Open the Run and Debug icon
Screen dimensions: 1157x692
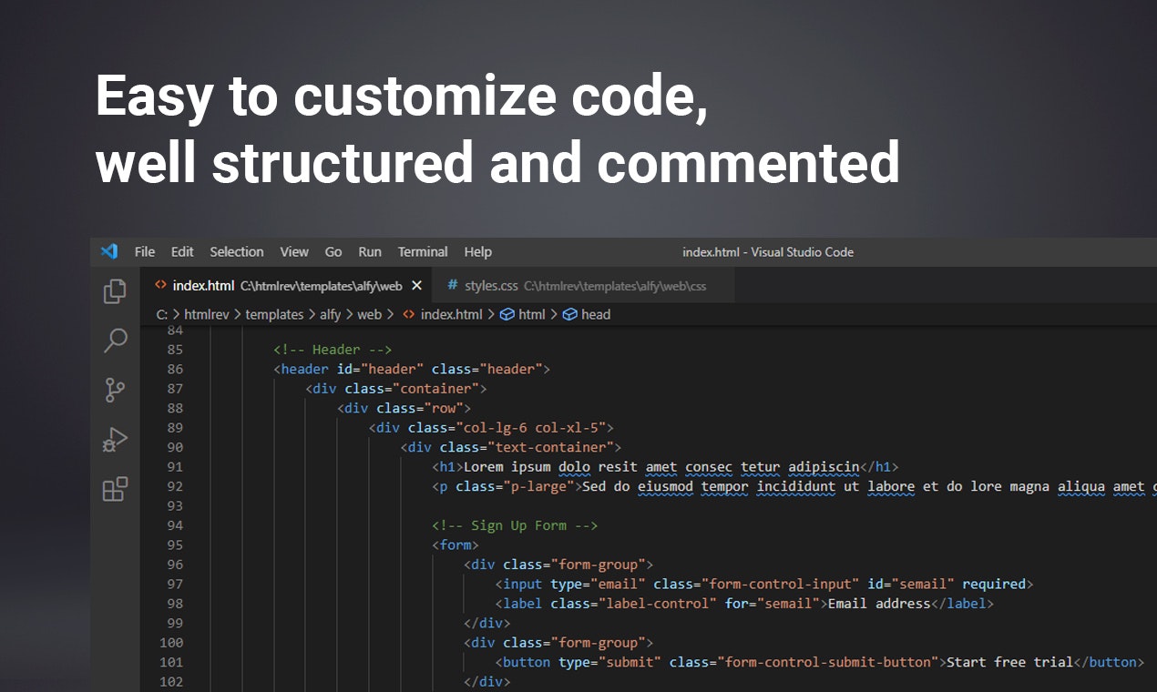coord(115,441)
